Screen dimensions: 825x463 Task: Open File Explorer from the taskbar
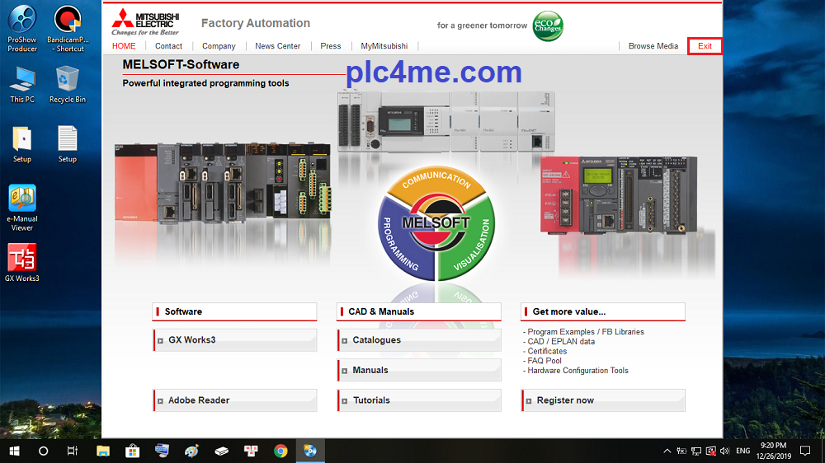point(103,451)
